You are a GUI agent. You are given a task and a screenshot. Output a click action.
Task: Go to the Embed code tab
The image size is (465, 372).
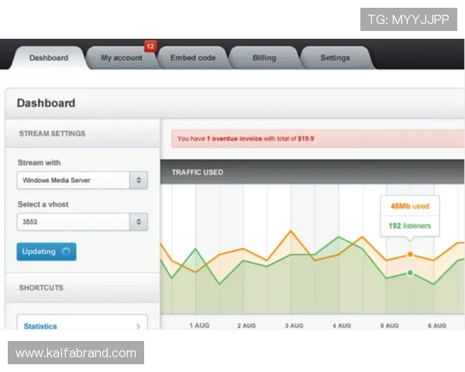(192, 58)
